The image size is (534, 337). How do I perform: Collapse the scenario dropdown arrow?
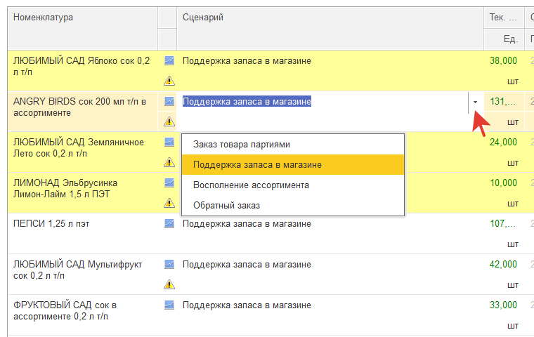[x=475, y=102]
